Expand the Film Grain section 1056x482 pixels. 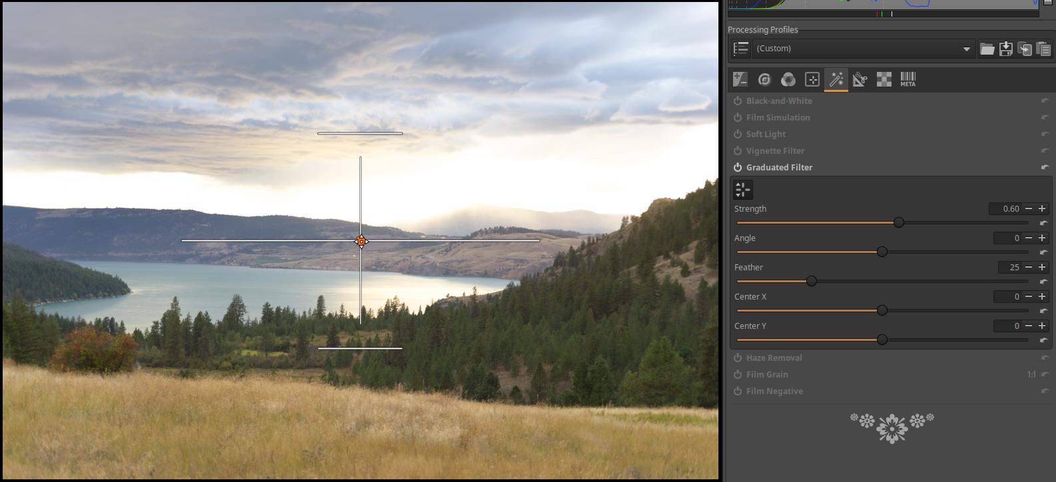pyautogui.click(x=766, y=375)
